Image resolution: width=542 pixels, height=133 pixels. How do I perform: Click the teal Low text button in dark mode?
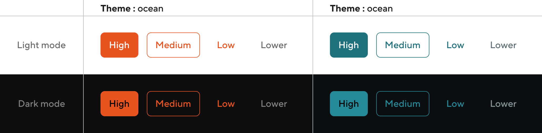point(455,104)
